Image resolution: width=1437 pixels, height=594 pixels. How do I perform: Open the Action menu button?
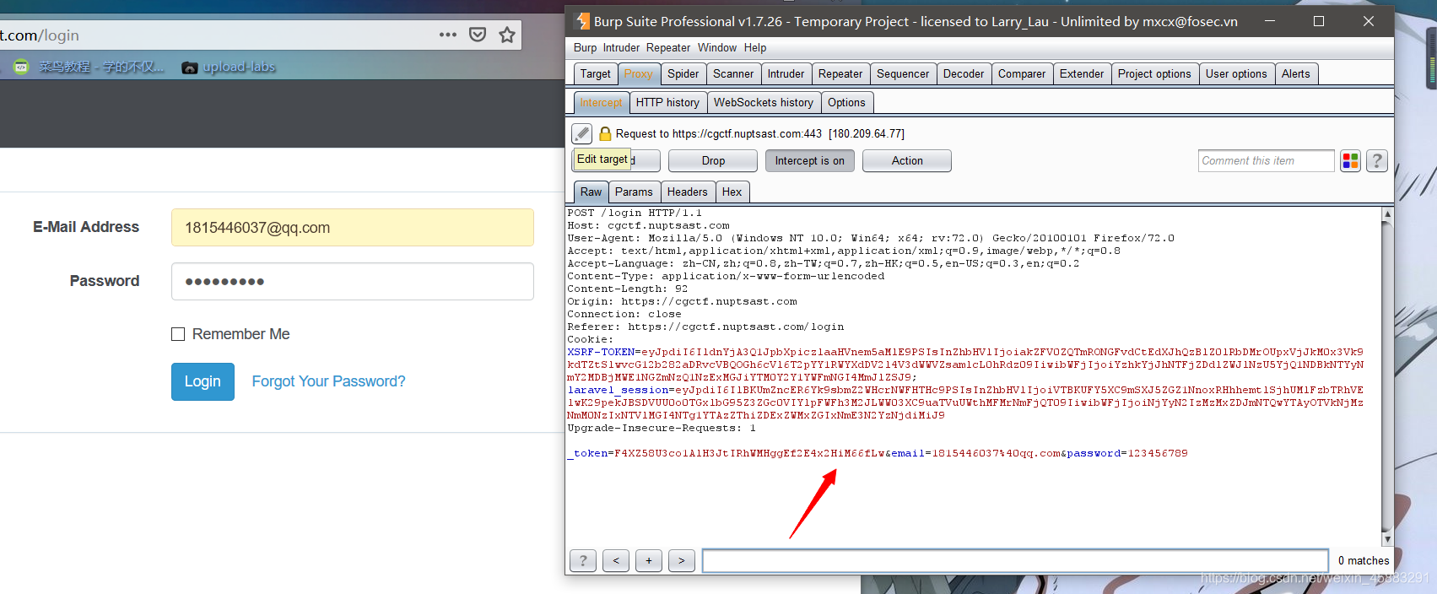tap(907, 160)
